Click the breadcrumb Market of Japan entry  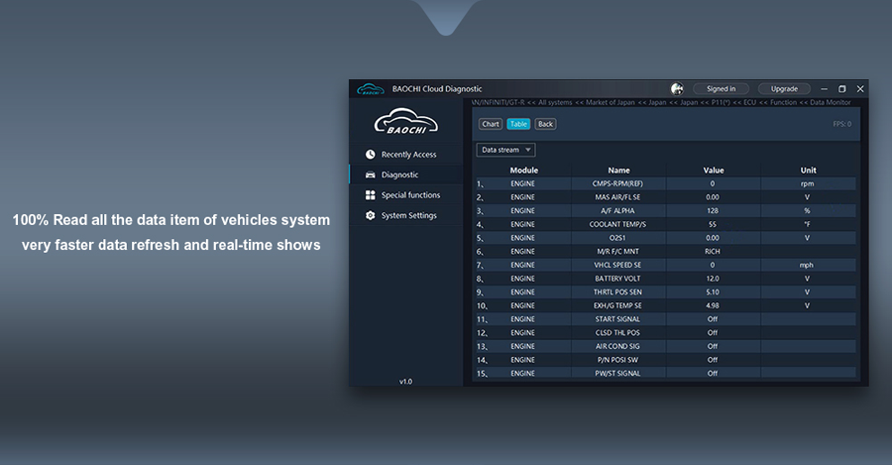[611, 102]
